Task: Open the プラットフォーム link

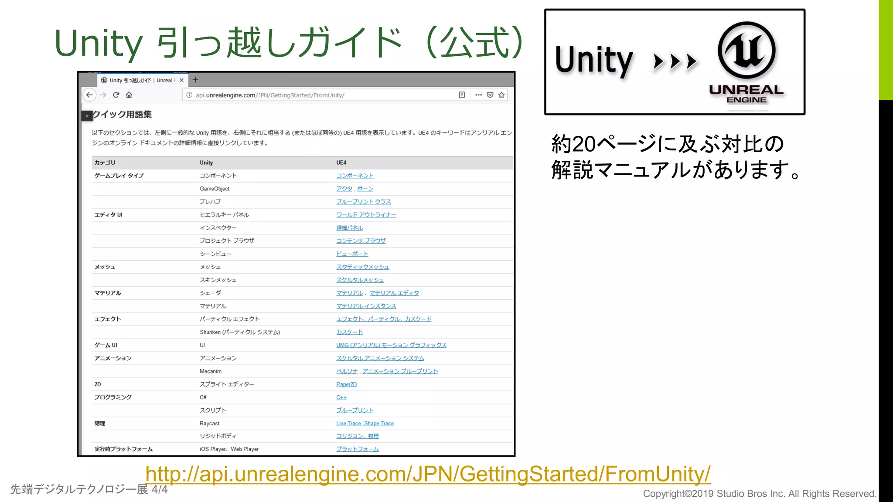Action: tap(357, 449)
